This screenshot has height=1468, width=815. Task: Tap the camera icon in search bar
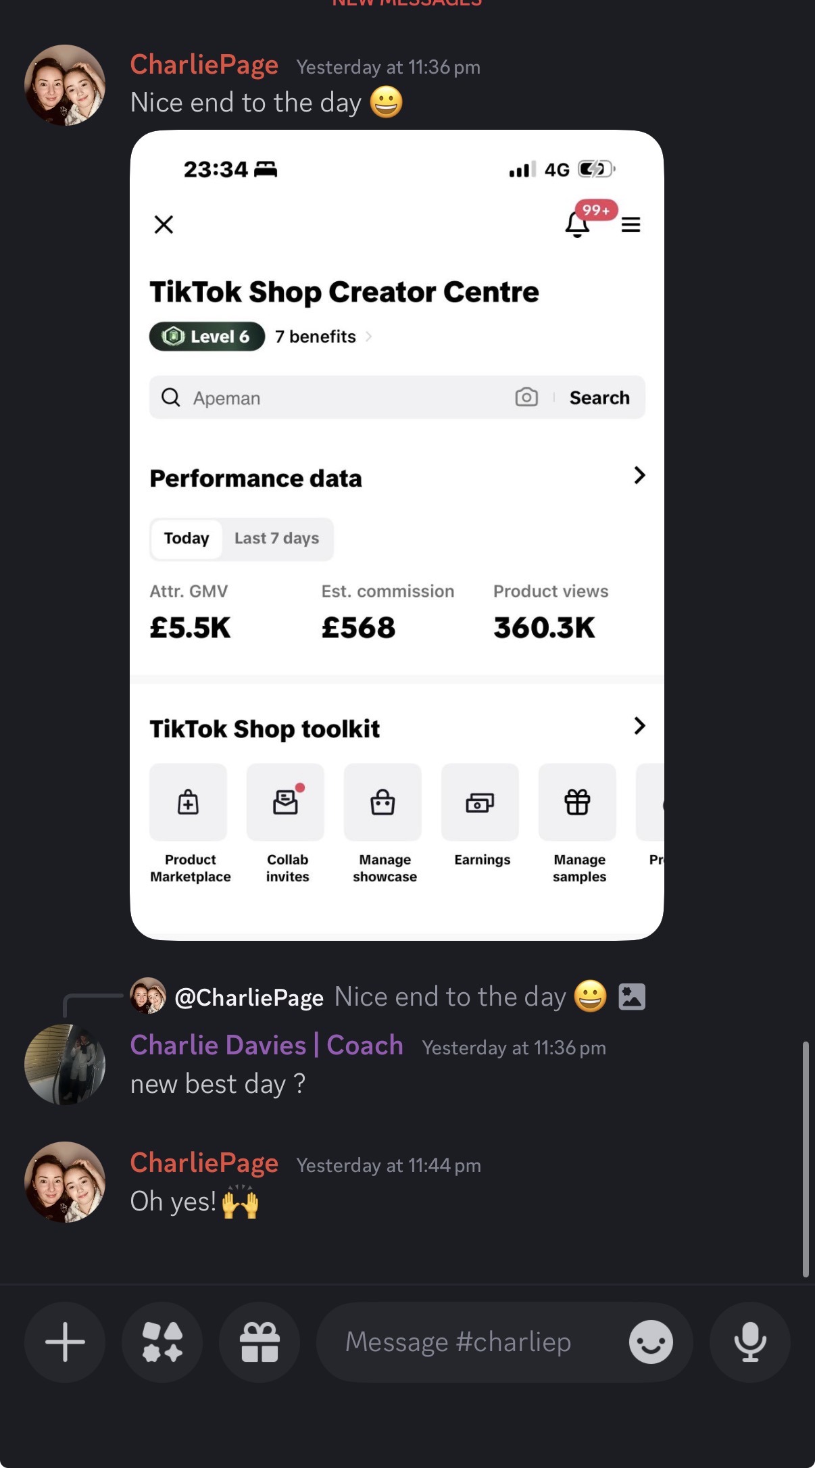coord(526,397)
